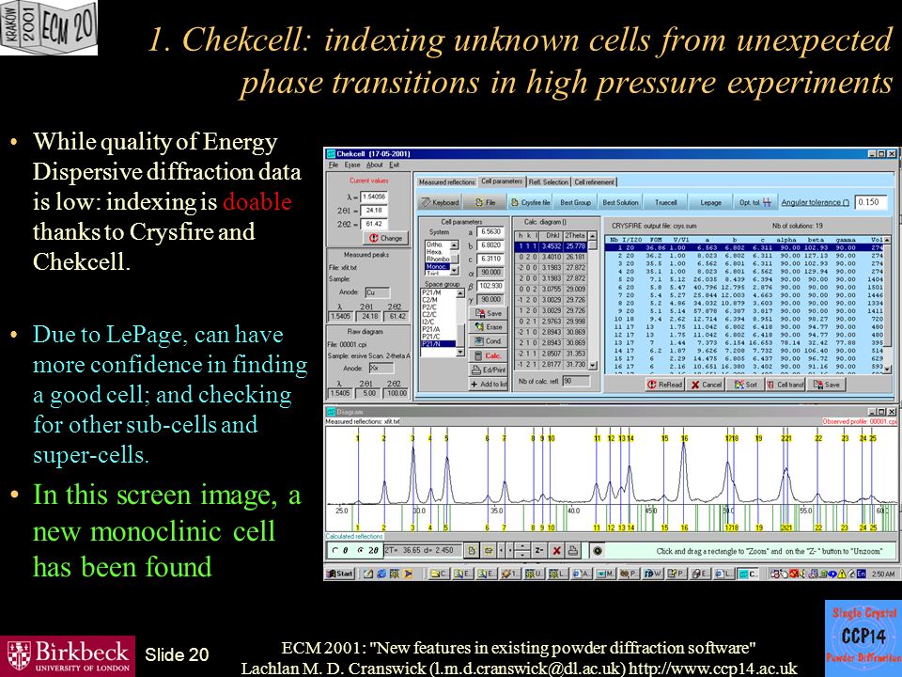Switch to Measured reflections tab
Screen dimensions: 902x677
tap(447, 181)
